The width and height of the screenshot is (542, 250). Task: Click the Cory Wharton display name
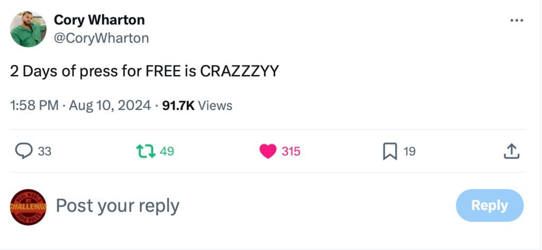[99, 20]
